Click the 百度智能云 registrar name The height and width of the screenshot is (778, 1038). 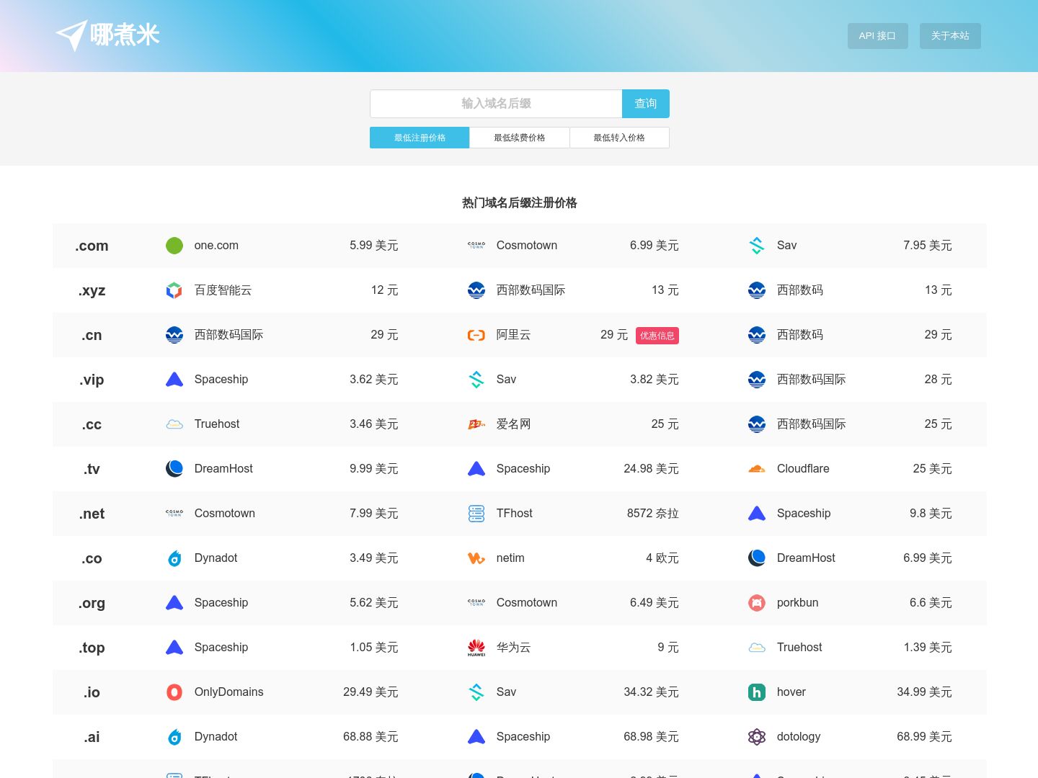pos(223,290)
